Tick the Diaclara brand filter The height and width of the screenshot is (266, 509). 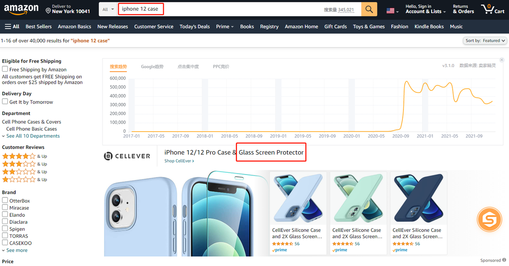[5, 222]
